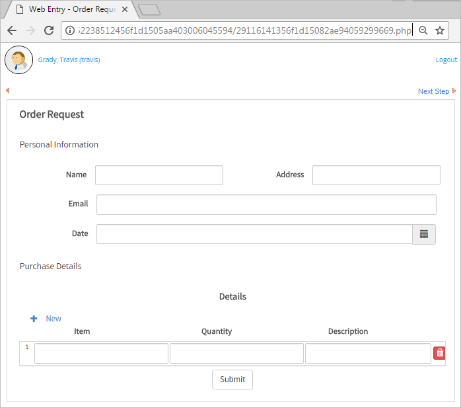This screenshot has height=408, width=461.
Task: Log out using the Logout link
Action: [446, 60]
